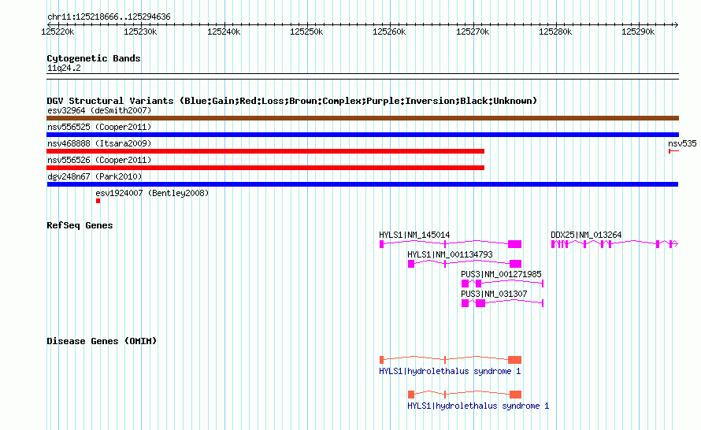Click the 125250k ruler tick label
The width and height of the screenshot is (701, 430).
click(x=306, y=32)
